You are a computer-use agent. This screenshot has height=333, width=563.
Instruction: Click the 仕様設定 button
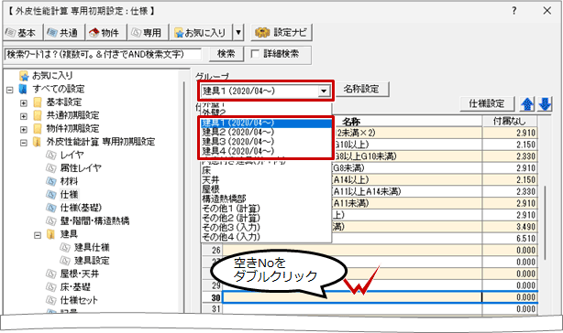[x=487, y=104]
